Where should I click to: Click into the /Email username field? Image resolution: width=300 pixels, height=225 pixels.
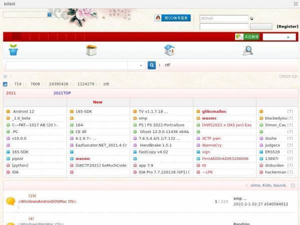tap(224, 18)
